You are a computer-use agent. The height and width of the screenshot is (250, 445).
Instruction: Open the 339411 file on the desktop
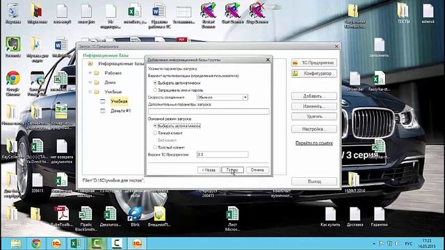pos(37,183)
